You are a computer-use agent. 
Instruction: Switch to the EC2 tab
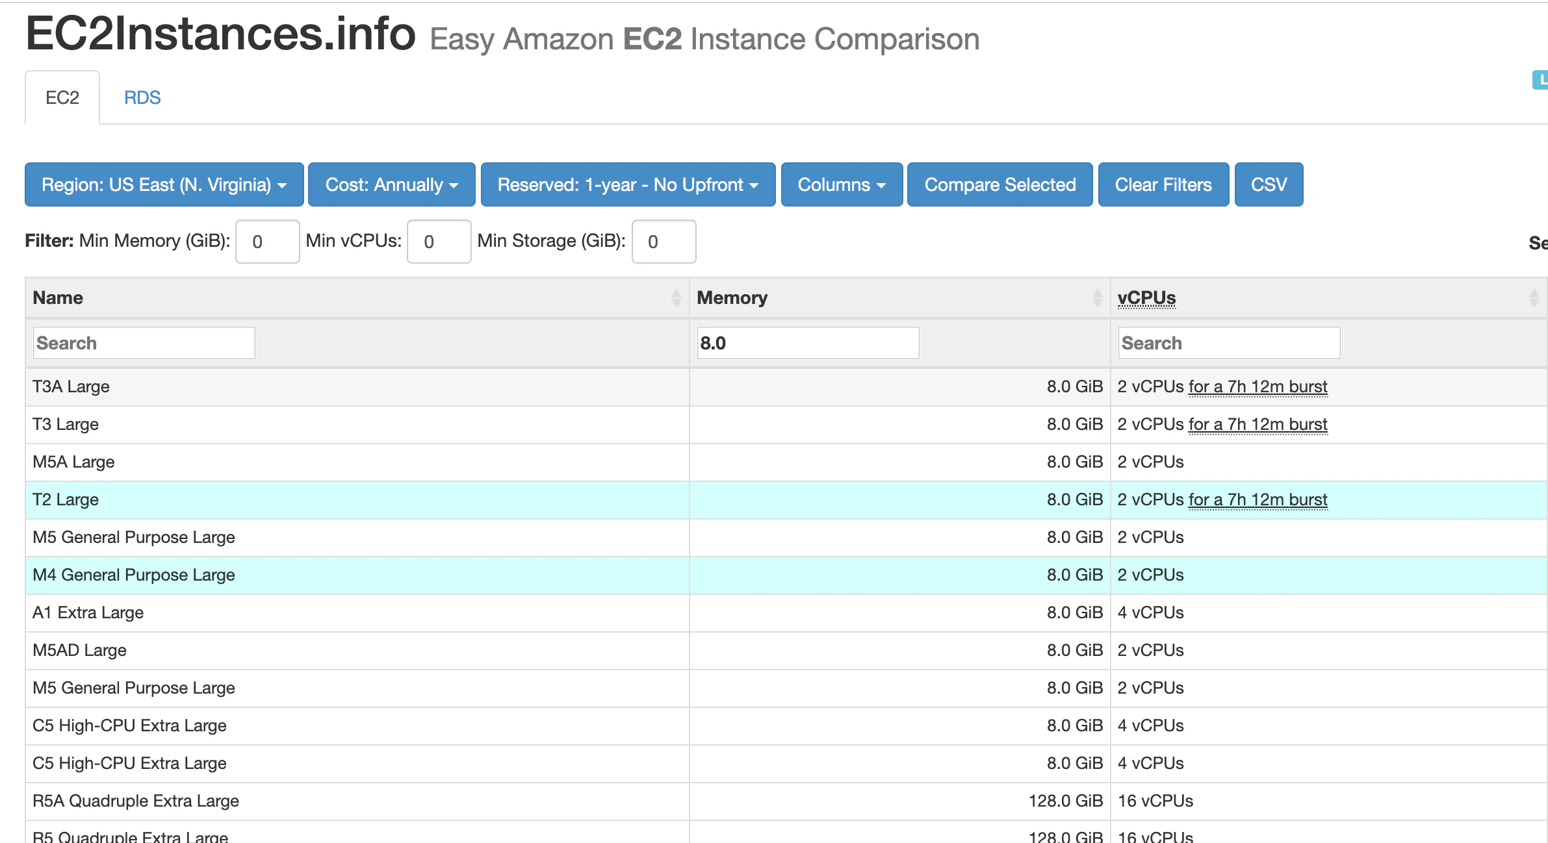tap(62, 97)
